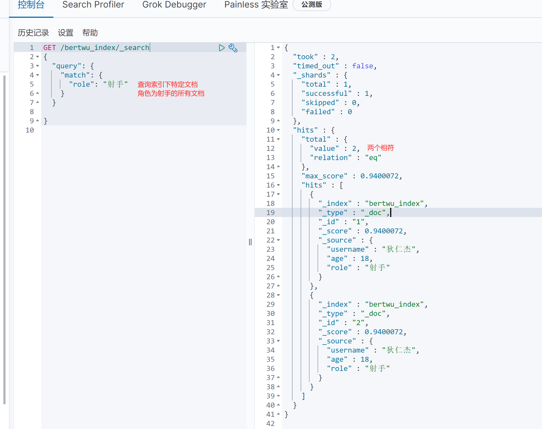542x429 pixels.
Task: Open the Search Profiler tab
Action: click(x=93, y=5)
